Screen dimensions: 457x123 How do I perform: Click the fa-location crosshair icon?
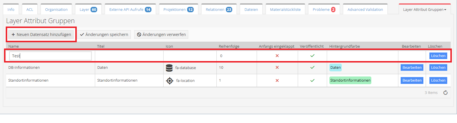(170, 81)
